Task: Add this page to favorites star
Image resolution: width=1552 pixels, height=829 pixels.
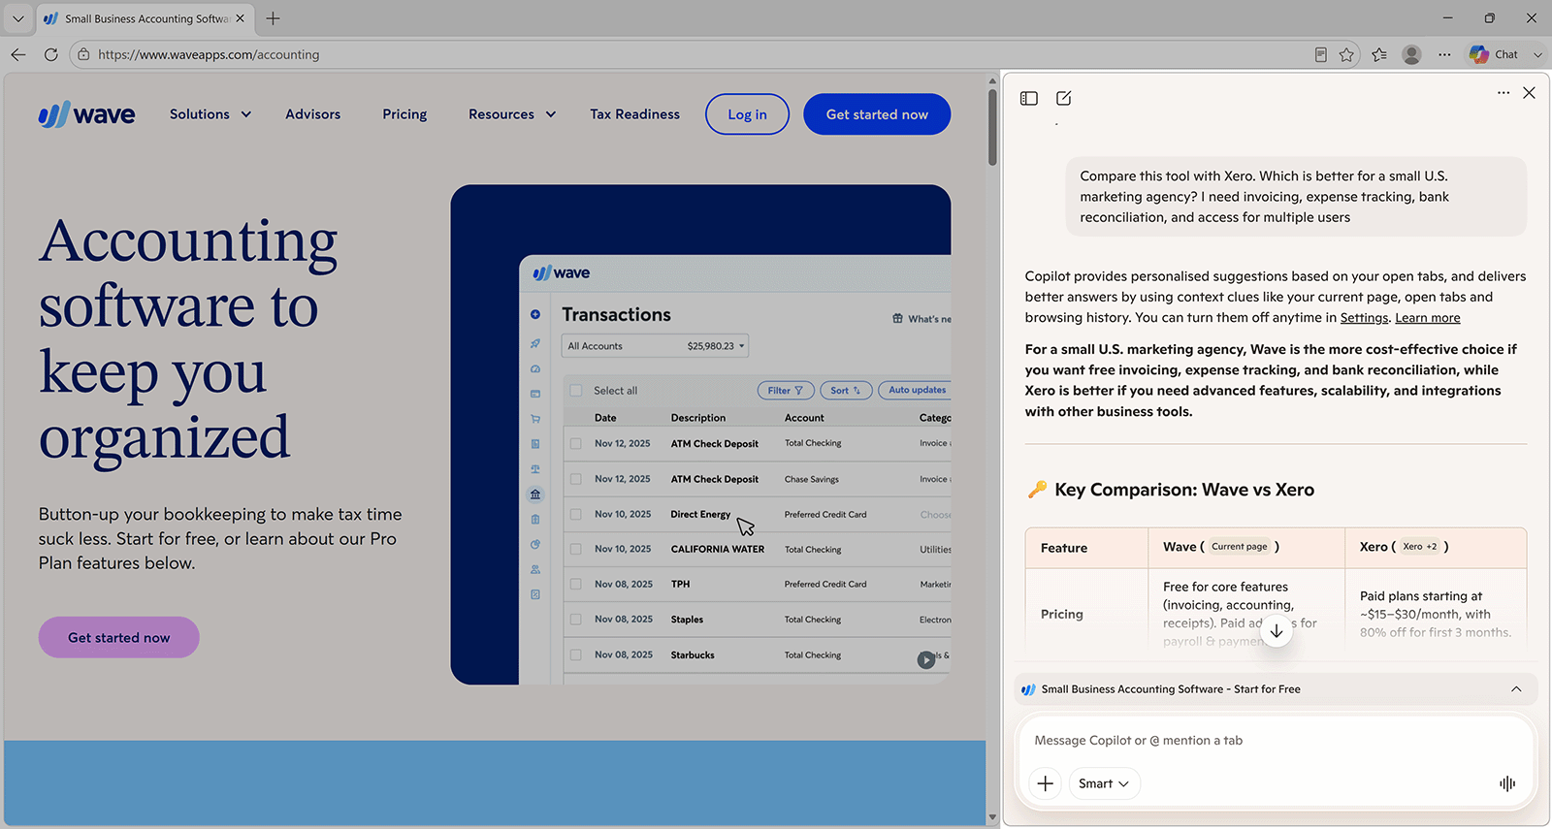Action: coord(1346,54)
